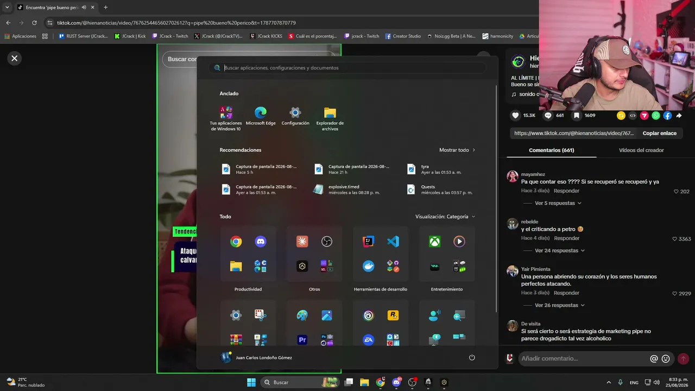
Task: Launch Xbox app in Entretenimiento group
Action: tap(434, 242)
